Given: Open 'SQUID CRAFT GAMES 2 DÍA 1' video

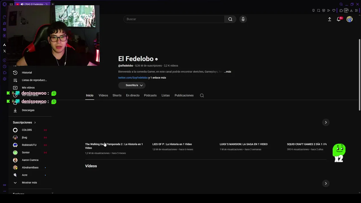Looking at the screenshot, I should pos(307,144).
